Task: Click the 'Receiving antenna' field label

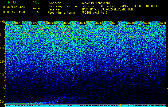Action: tap(61, 13)
